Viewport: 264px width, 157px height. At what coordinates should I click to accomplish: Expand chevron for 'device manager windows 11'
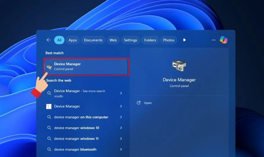pyautogui.click(x=121, y=138)
